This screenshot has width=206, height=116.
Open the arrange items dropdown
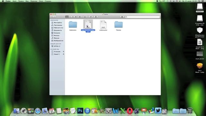click(x=85, y=17)
